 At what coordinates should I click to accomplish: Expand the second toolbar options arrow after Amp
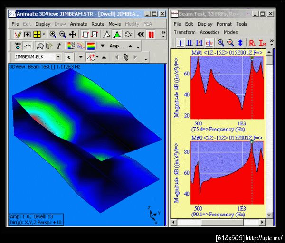[138, 47]
